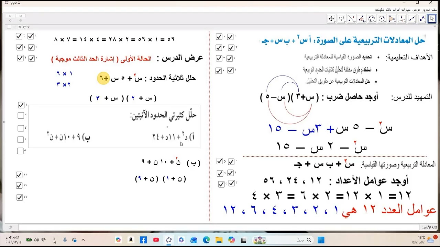Screen dimensions: 440x247
Task: Click the undo arrow icon
Action: coord(20,16)
